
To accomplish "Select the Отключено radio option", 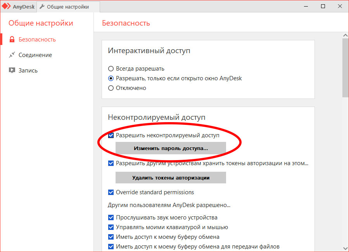I will pyautogui.click(x=111, y=88).
